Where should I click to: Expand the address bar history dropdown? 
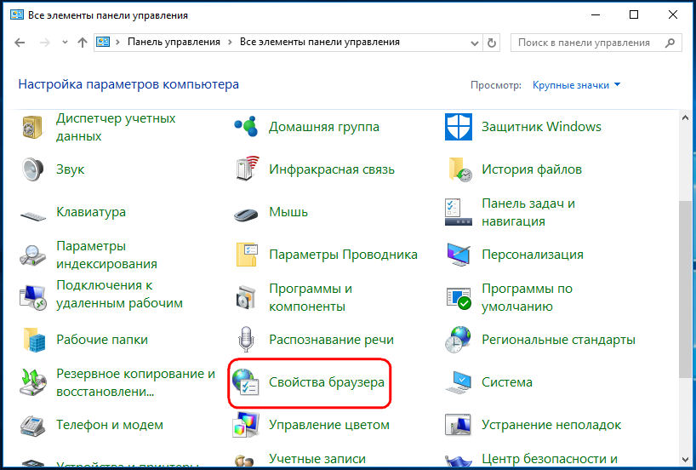[475, 43]
